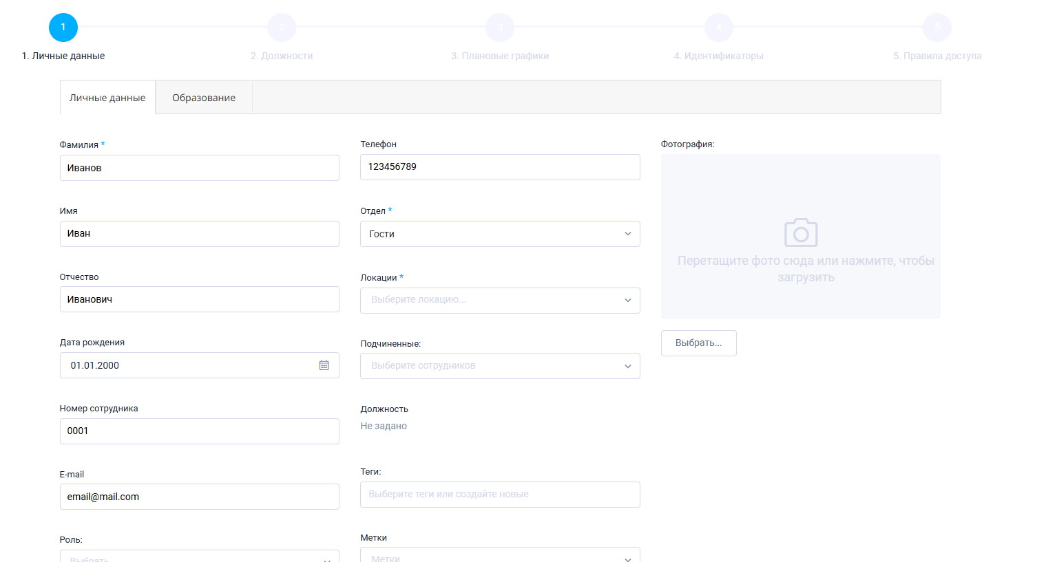Click the camera icon to upload a photo

tap(800, 233)
